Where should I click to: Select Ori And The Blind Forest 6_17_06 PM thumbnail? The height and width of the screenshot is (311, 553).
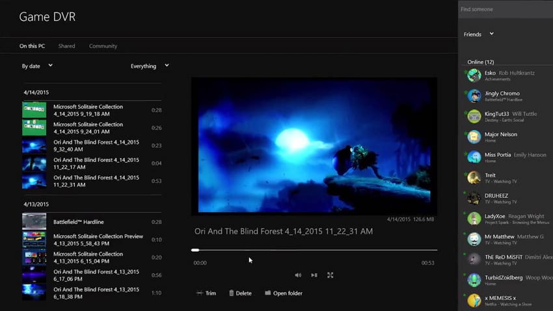(x=34, y=275)
